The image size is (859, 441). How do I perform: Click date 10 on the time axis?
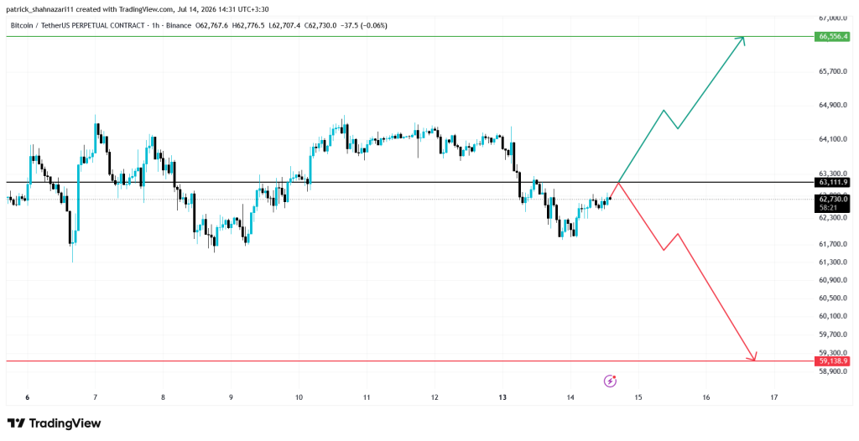coord(299,397)
